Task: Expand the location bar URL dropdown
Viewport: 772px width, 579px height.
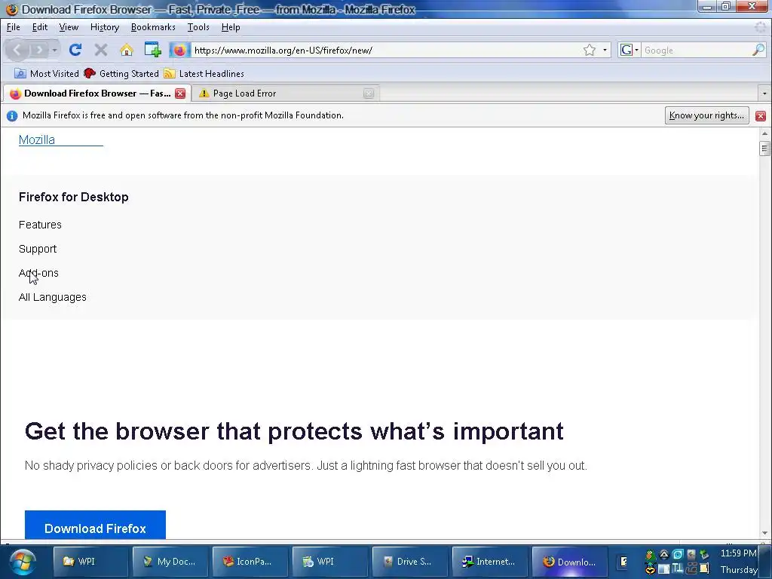Action: point(605,50)
